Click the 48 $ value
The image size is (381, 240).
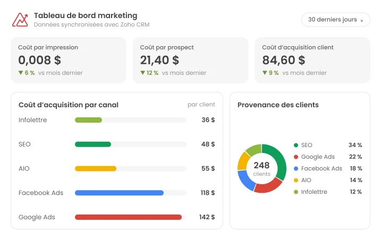point(208,144)
